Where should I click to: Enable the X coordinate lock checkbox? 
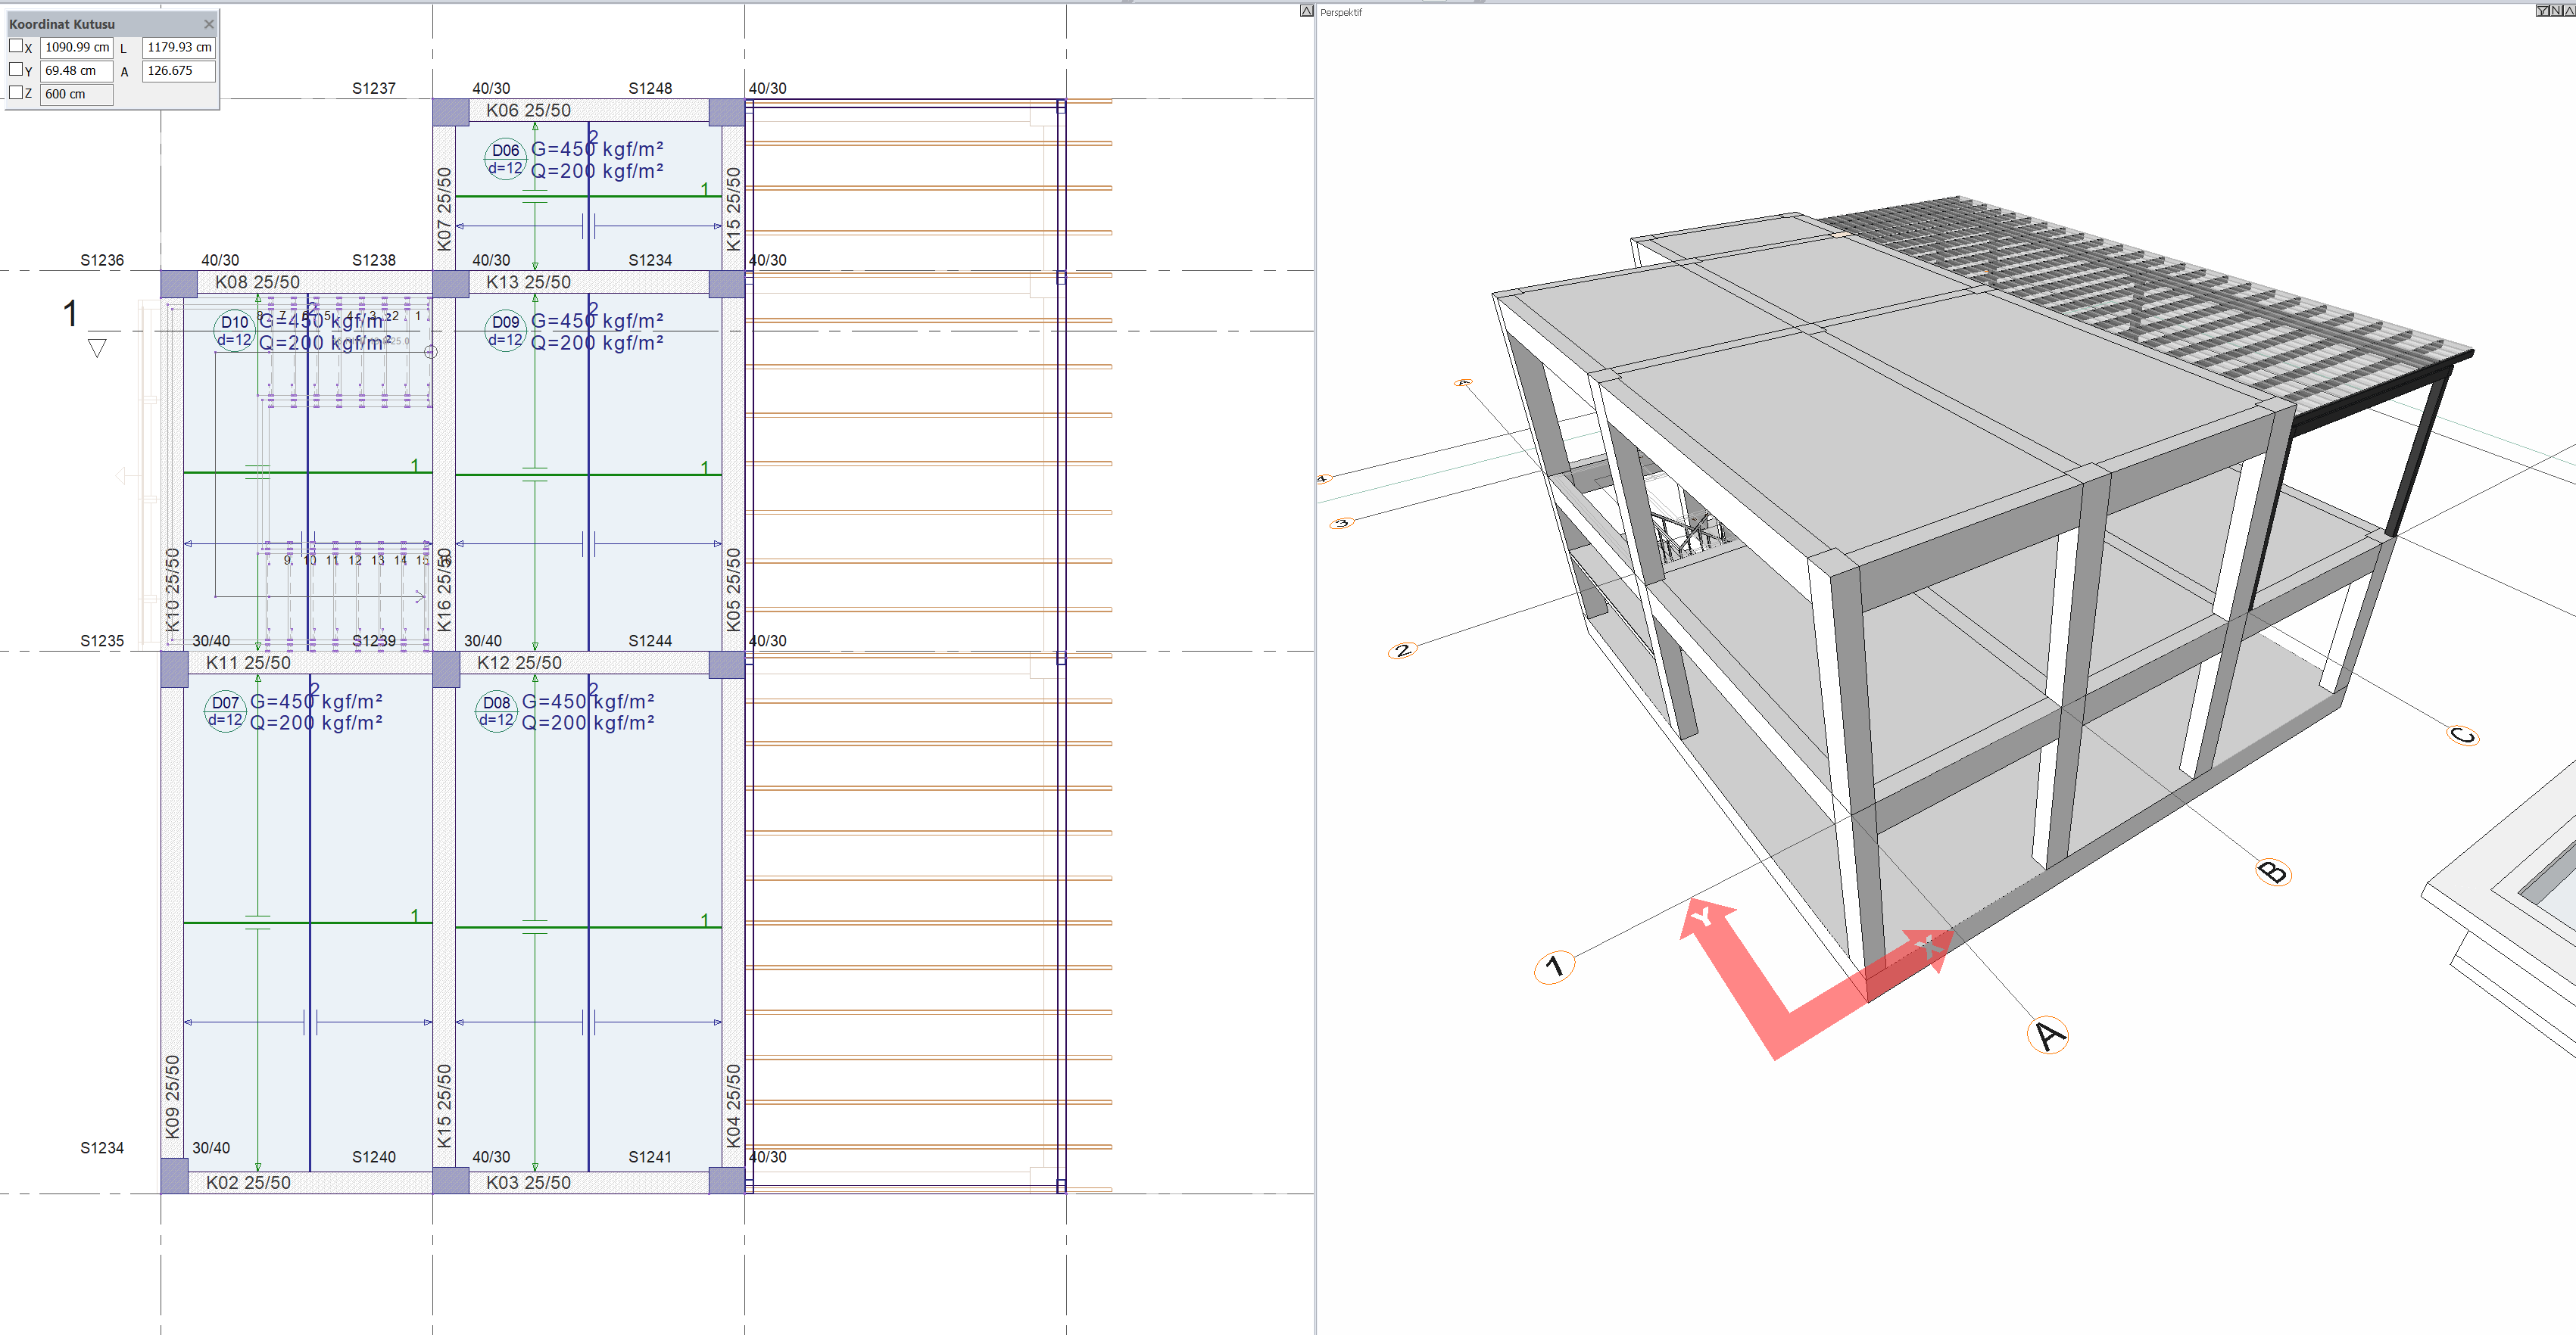16,46
